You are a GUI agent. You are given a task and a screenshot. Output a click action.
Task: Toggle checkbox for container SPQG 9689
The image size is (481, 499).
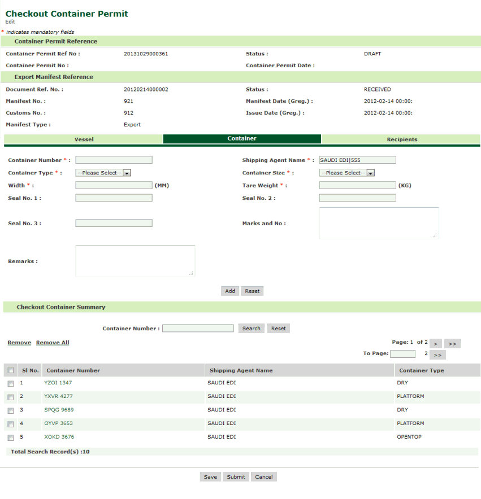click(x=10, y=410)
